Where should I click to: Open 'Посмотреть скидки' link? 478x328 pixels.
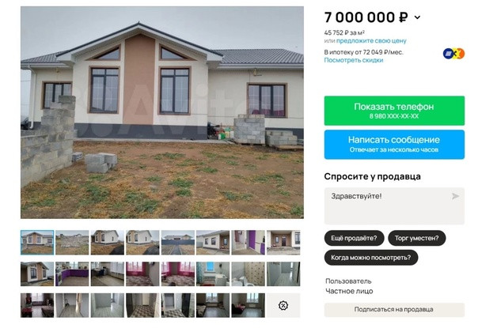point(354,60)
